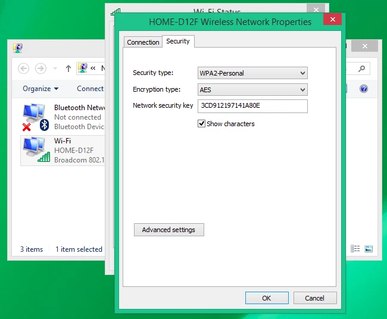The image size is (387, 319).
Task: Click the Bluetooth Network Connection adapter icon
Action: click(35, 117)
